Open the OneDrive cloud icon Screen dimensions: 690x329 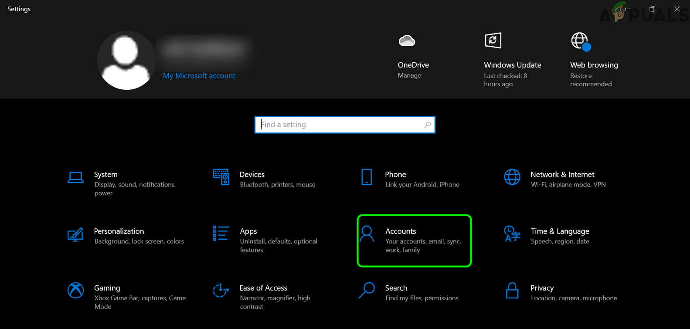tap(407, 41)
